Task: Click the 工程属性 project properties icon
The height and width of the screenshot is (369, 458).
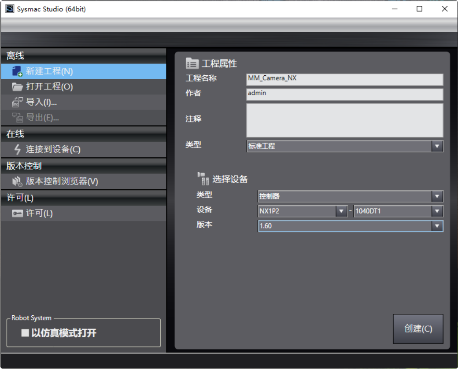Action: (x=192, y=63)
